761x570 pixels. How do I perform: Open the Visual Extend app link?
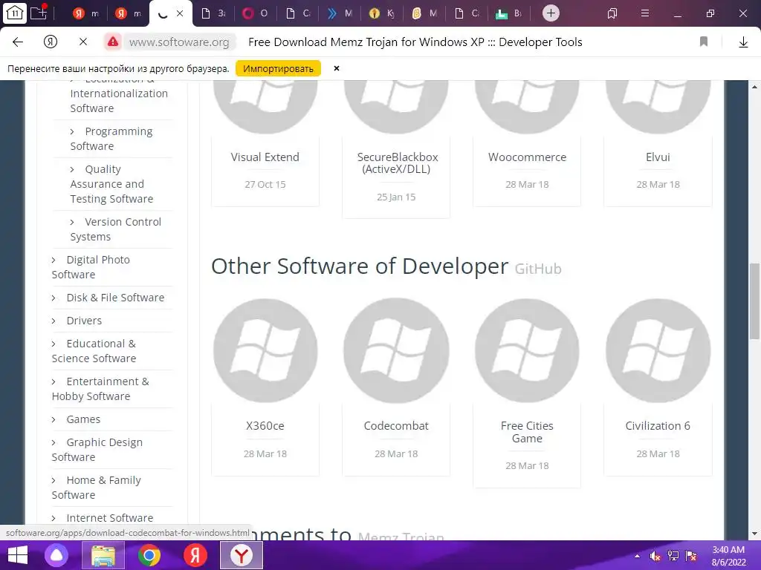click(265, 157)
